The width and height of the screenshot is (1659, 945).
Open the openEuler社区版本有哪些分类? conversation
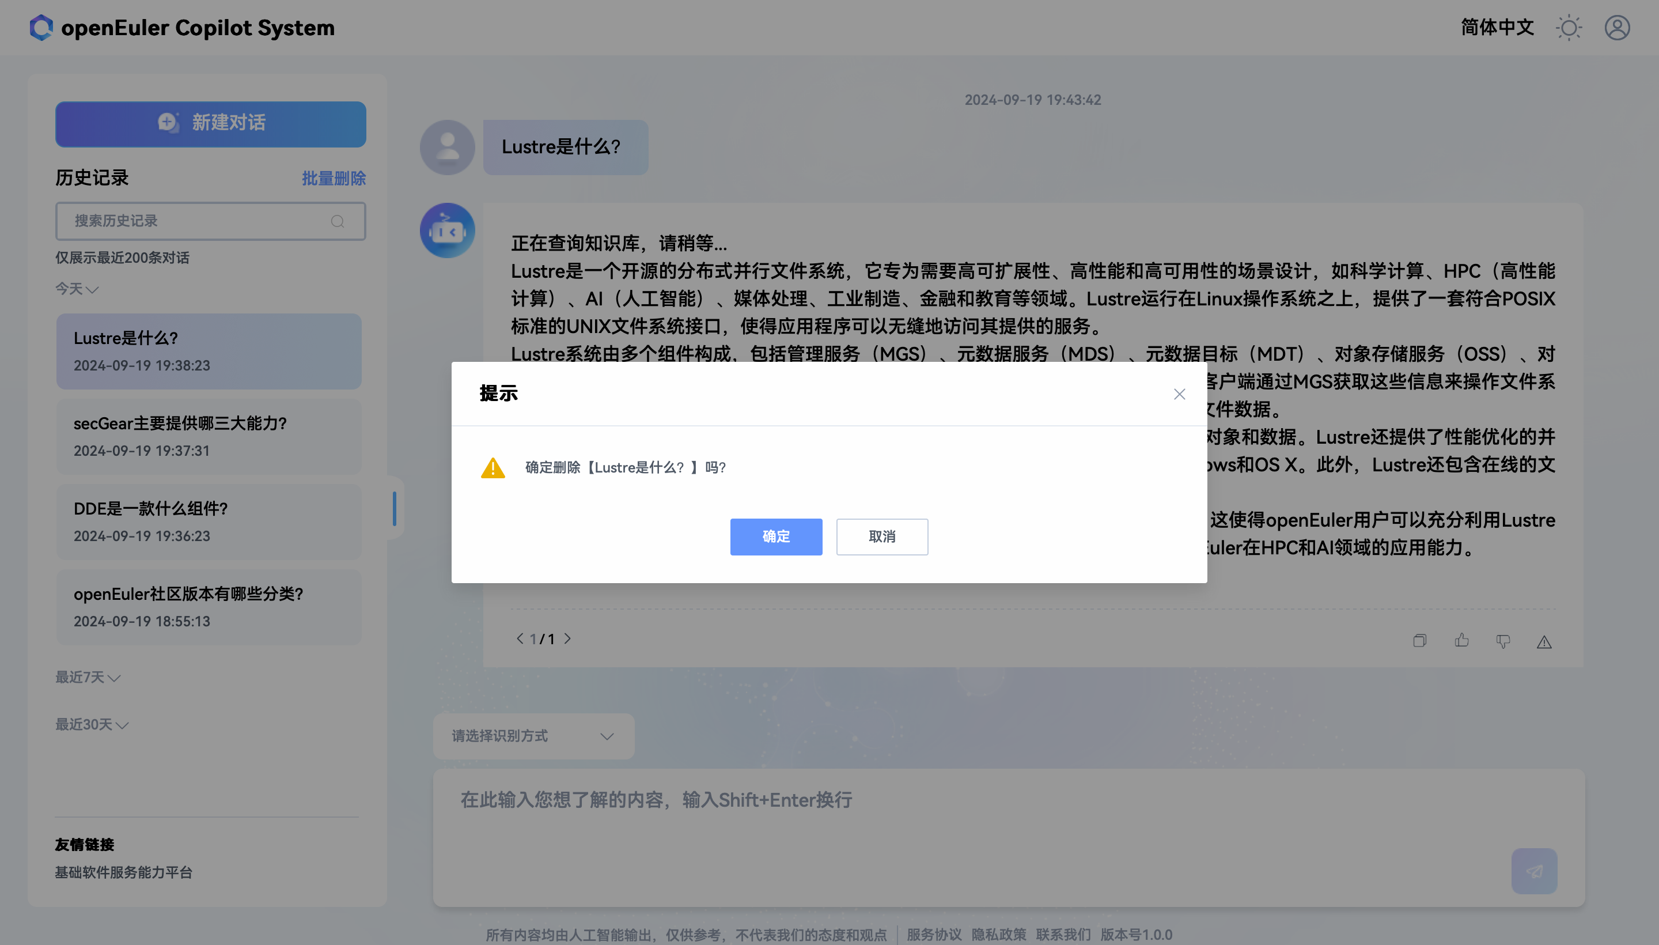(209, 607)
